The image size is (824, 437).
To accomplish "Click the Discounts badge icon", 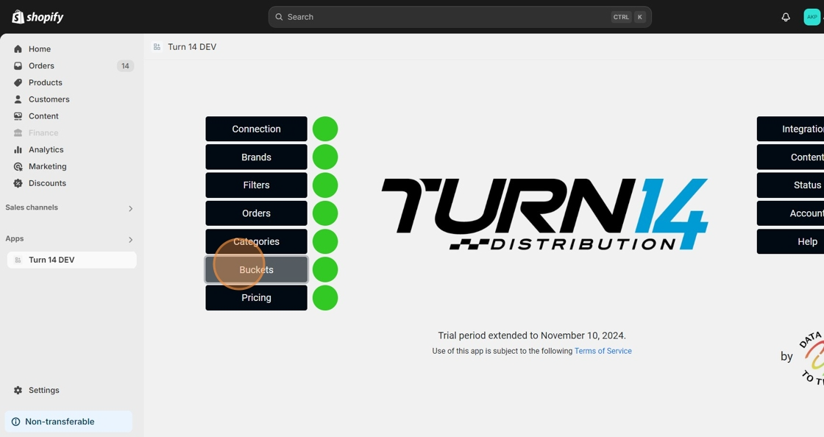I will pos(18,183).
